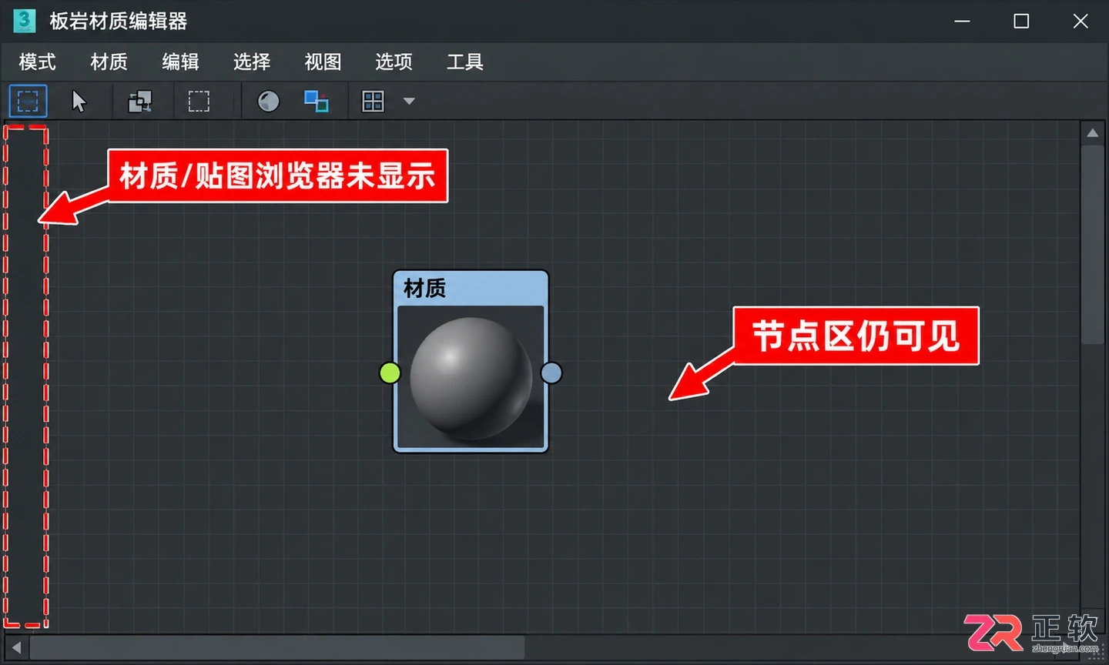The image size is (1109, 665).
Task: Choose the arrow pointer tool
Action: pos(79,101)
